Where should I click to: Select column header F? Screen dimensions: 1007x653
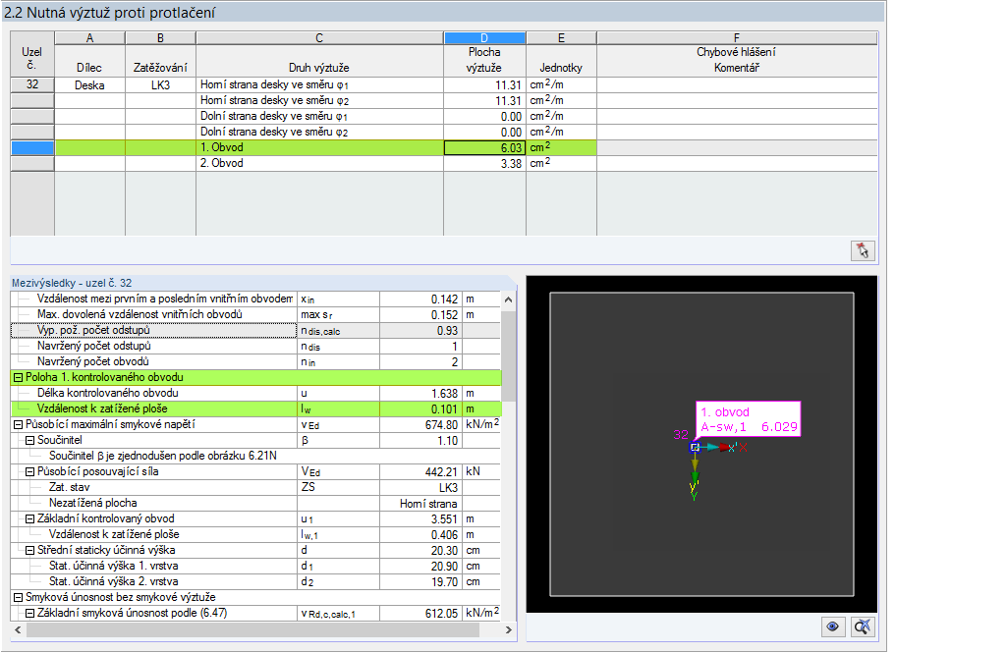(x=737, y=38)
